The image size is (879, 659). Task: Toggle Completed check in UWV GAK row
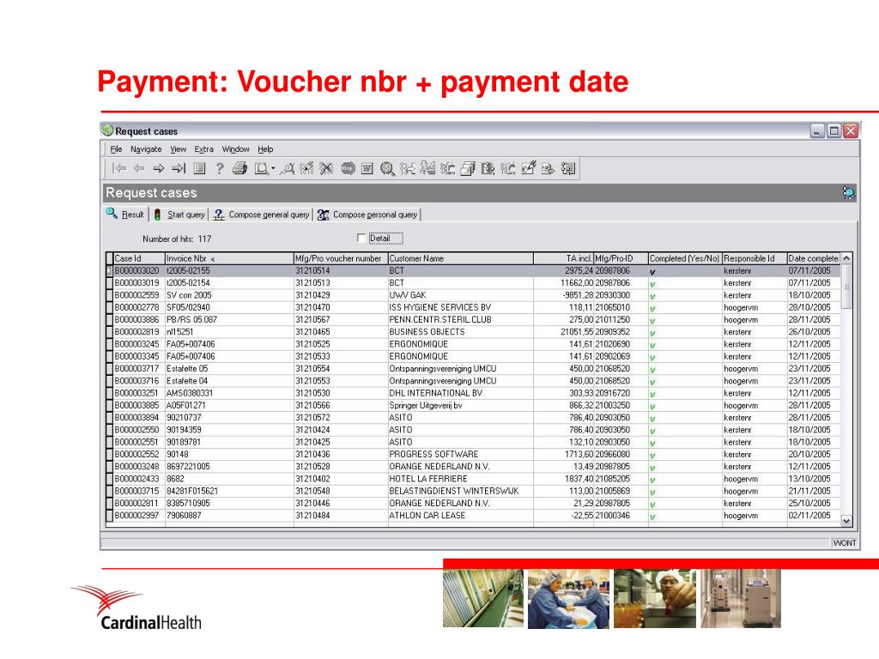[652, 296]
